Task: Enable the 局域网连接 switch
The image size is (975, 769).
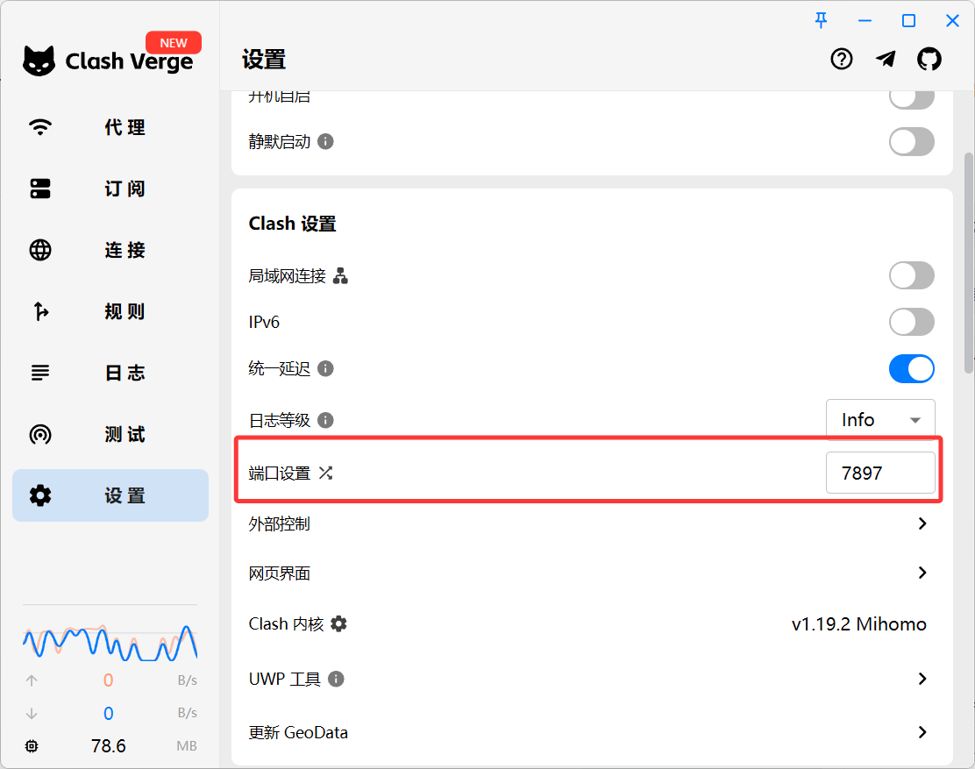Action: pyautogui.click(x=912, y=275)
